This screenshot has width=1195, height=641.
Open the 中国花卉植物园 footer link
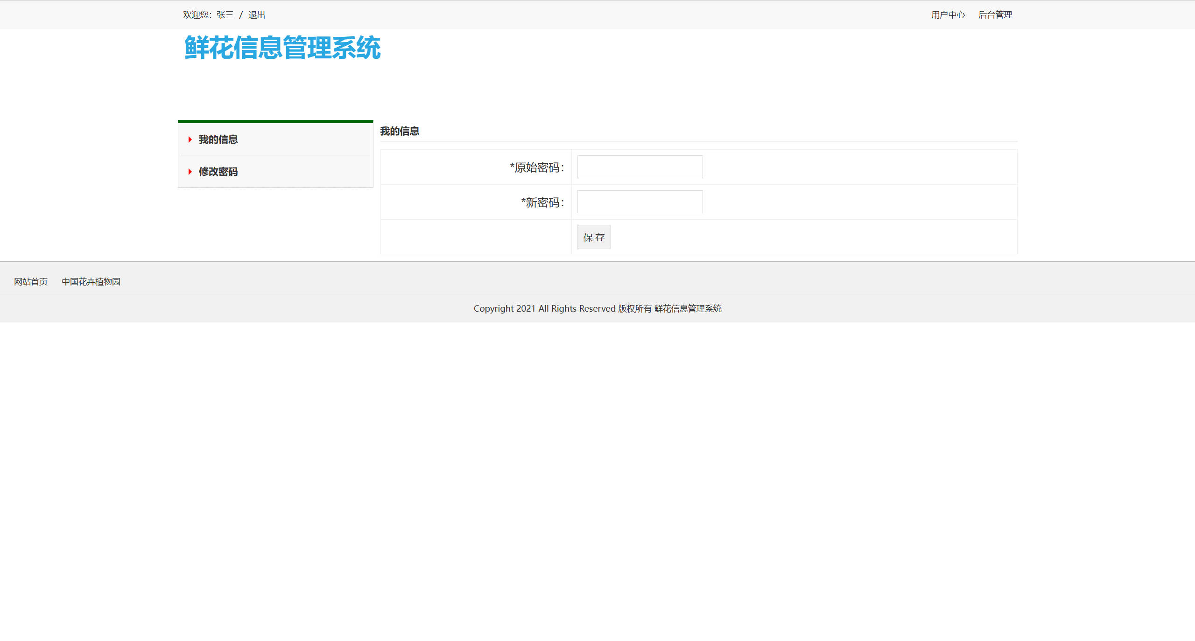[91, 282]
